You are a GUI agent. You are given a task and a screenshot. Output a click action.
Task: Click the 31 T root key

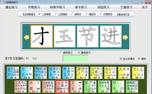[x=69, y=73]
